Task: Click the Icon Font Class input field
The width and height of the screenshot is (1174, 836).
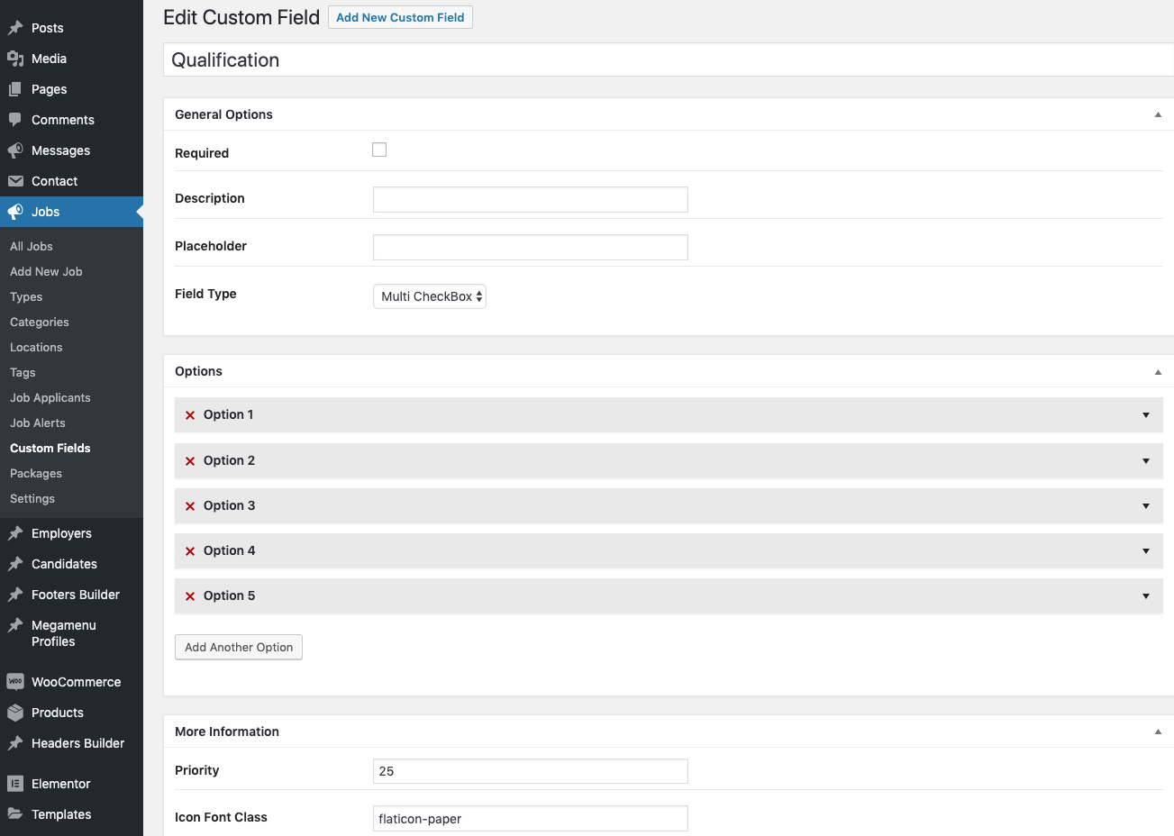Action: pos(531,819)
